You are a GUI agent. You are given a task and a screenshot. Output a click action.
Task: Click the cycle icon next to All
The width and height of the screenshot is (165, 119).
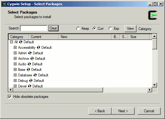tap(21, 42)
